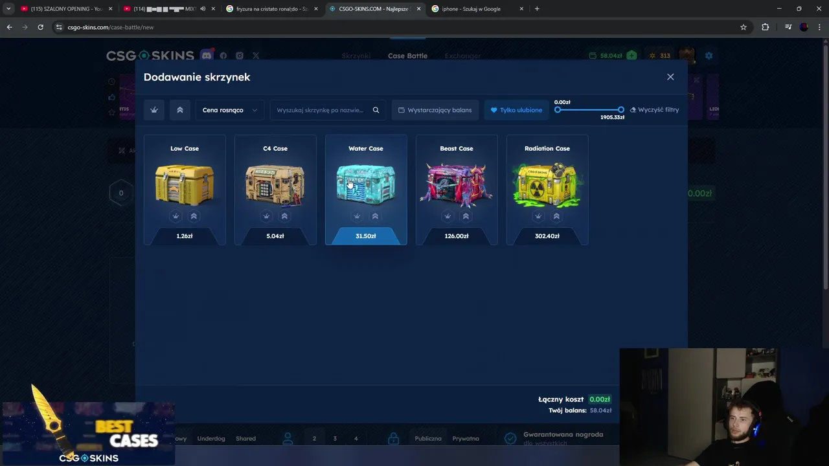Open the tab search dropdown arrow

tap(8, 9)
